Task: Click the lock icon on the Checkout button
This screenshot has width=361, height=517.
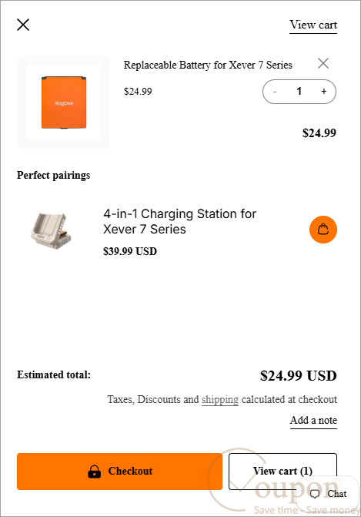Action: 94,472
